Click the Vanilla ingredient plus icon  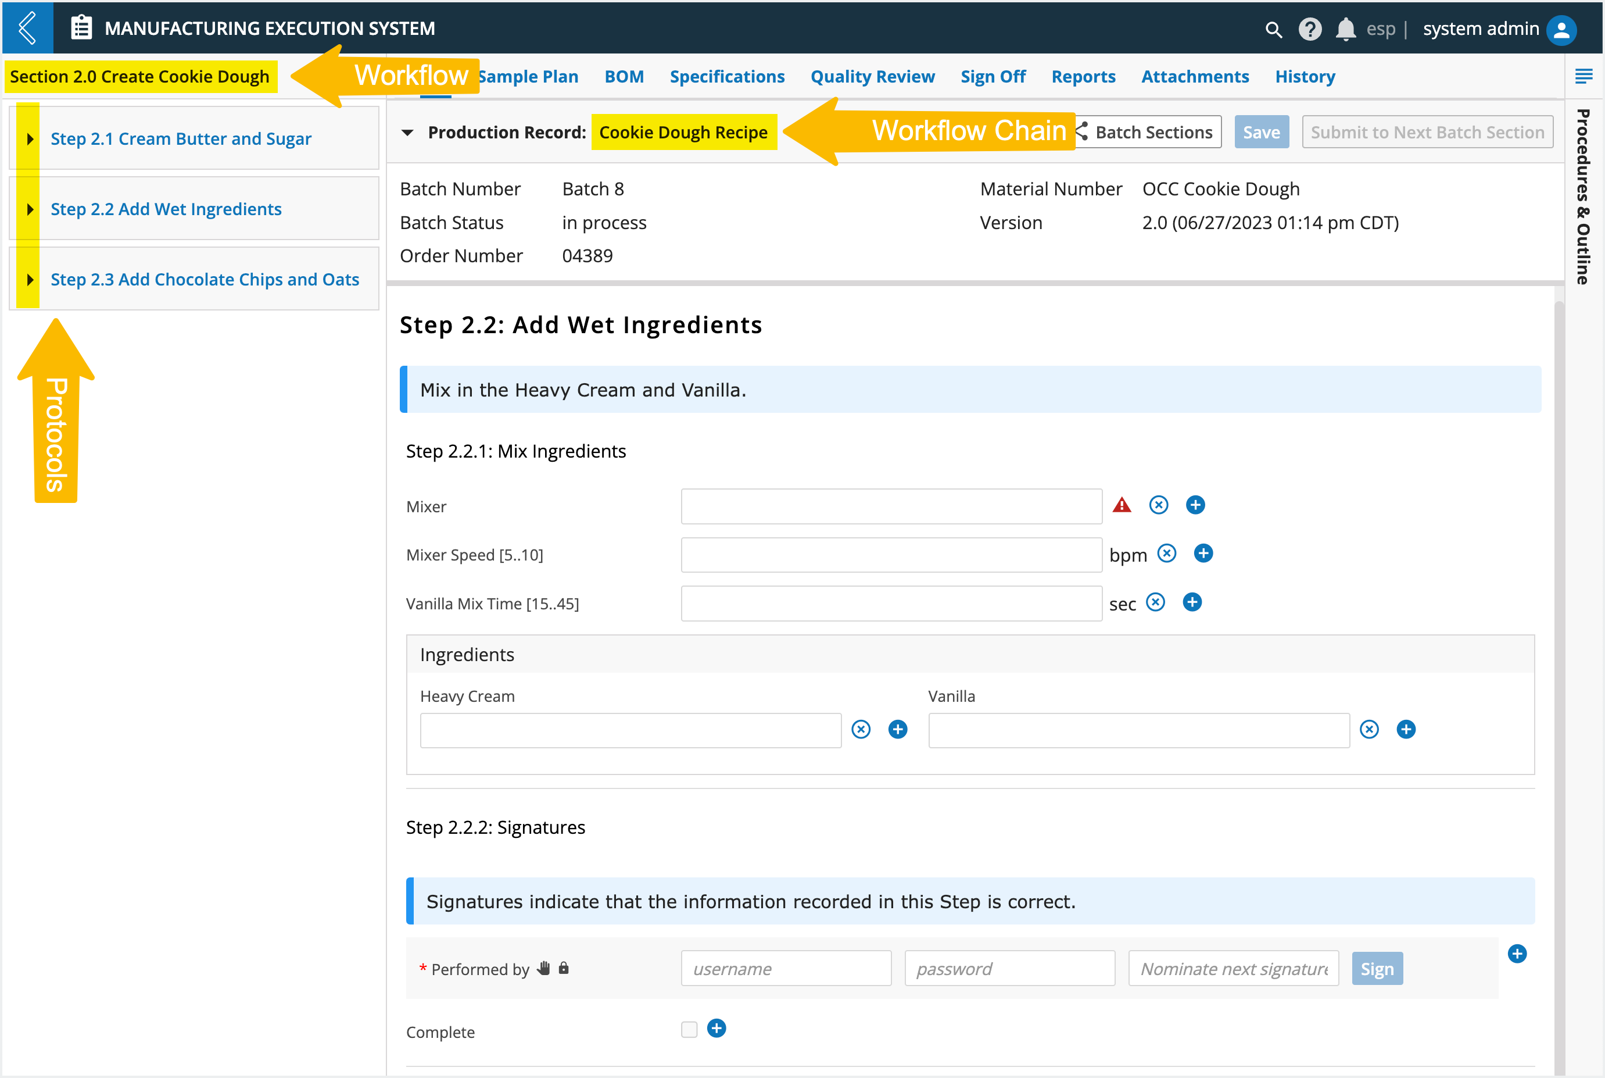pyautogui.click(x=1406, y=730)
